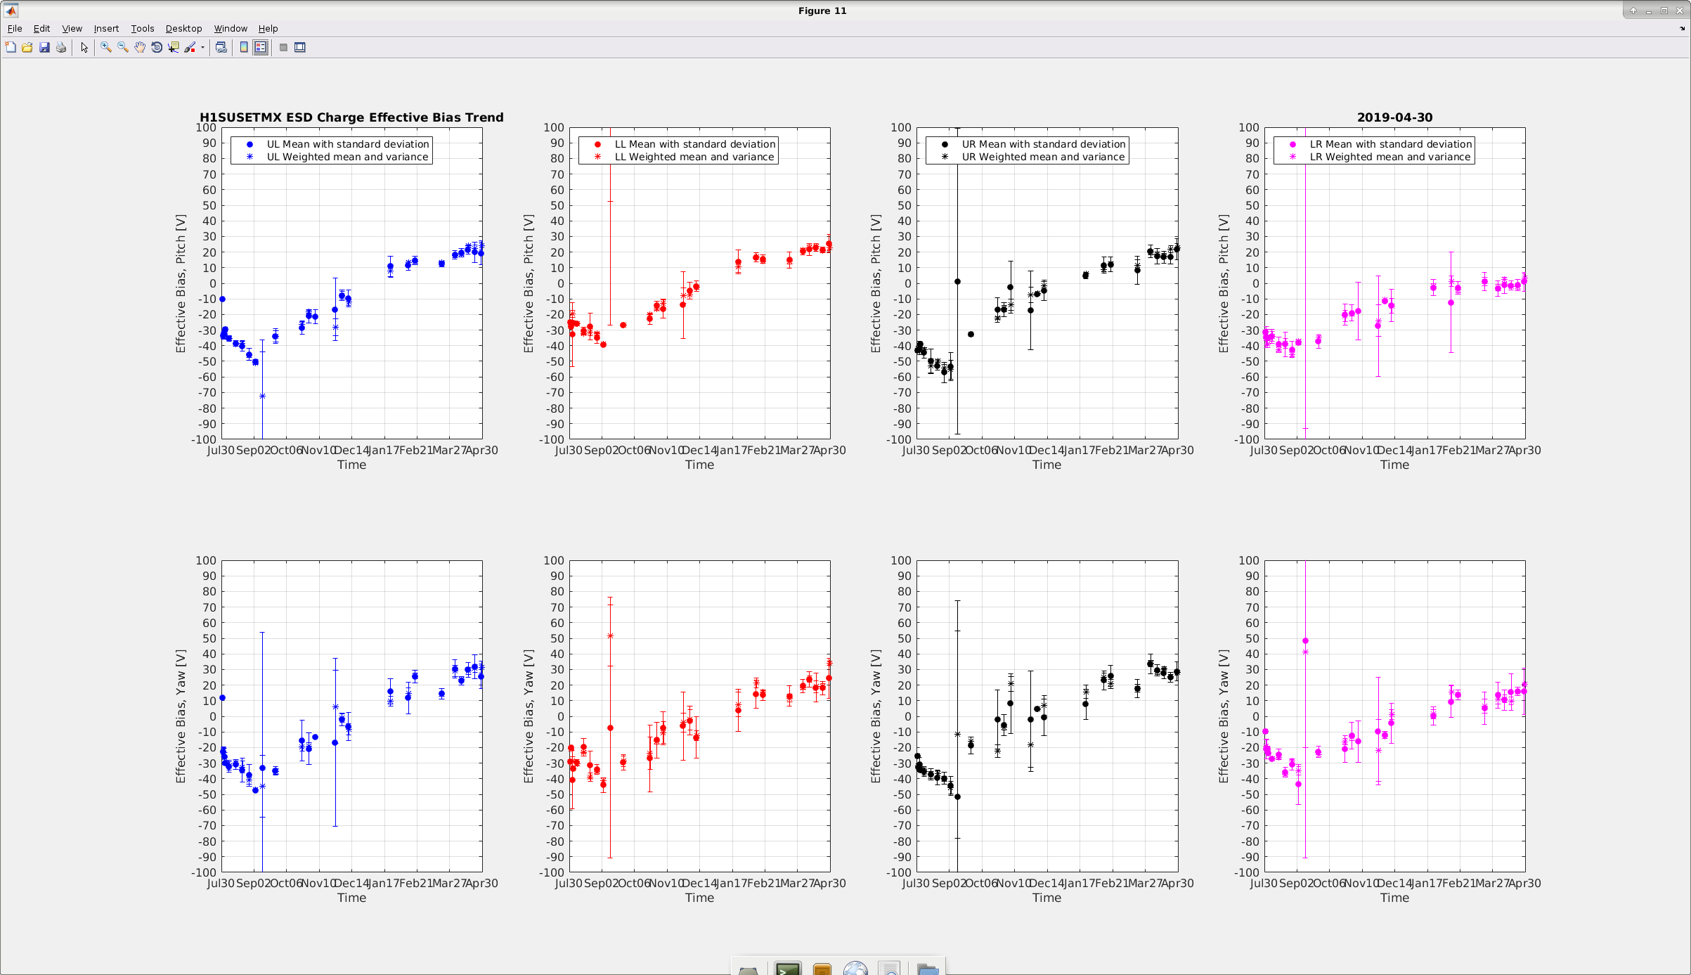Toggle the Insert Legend toolbar button
Image resolution: width=1691 pixels, height=975 pixels.
pyautogui.click(x=261, y=47)
